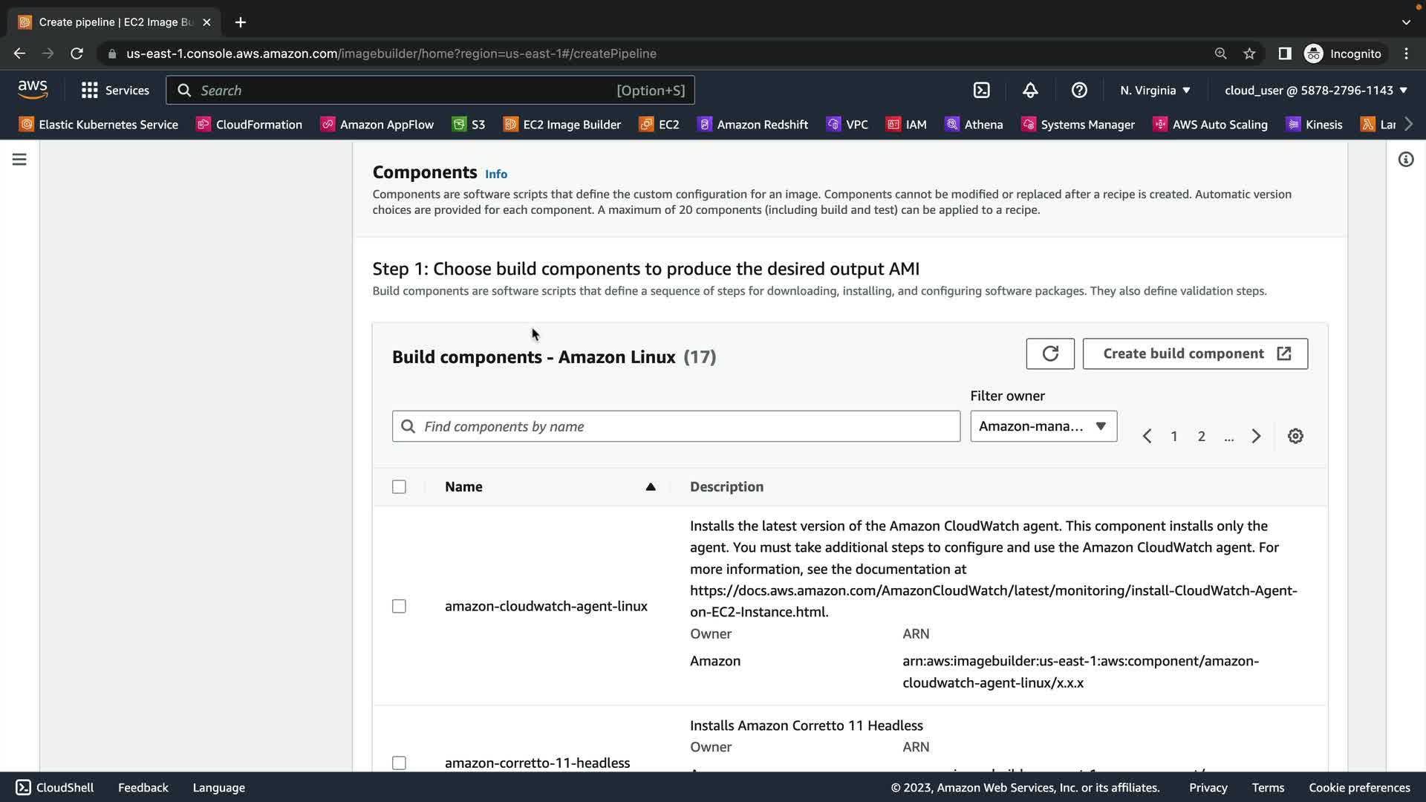Viewport: 1426px width, 802px height.
Task: Open the Filter owner dropdown
Action: pyautogui.click(x=1043, y=426)
